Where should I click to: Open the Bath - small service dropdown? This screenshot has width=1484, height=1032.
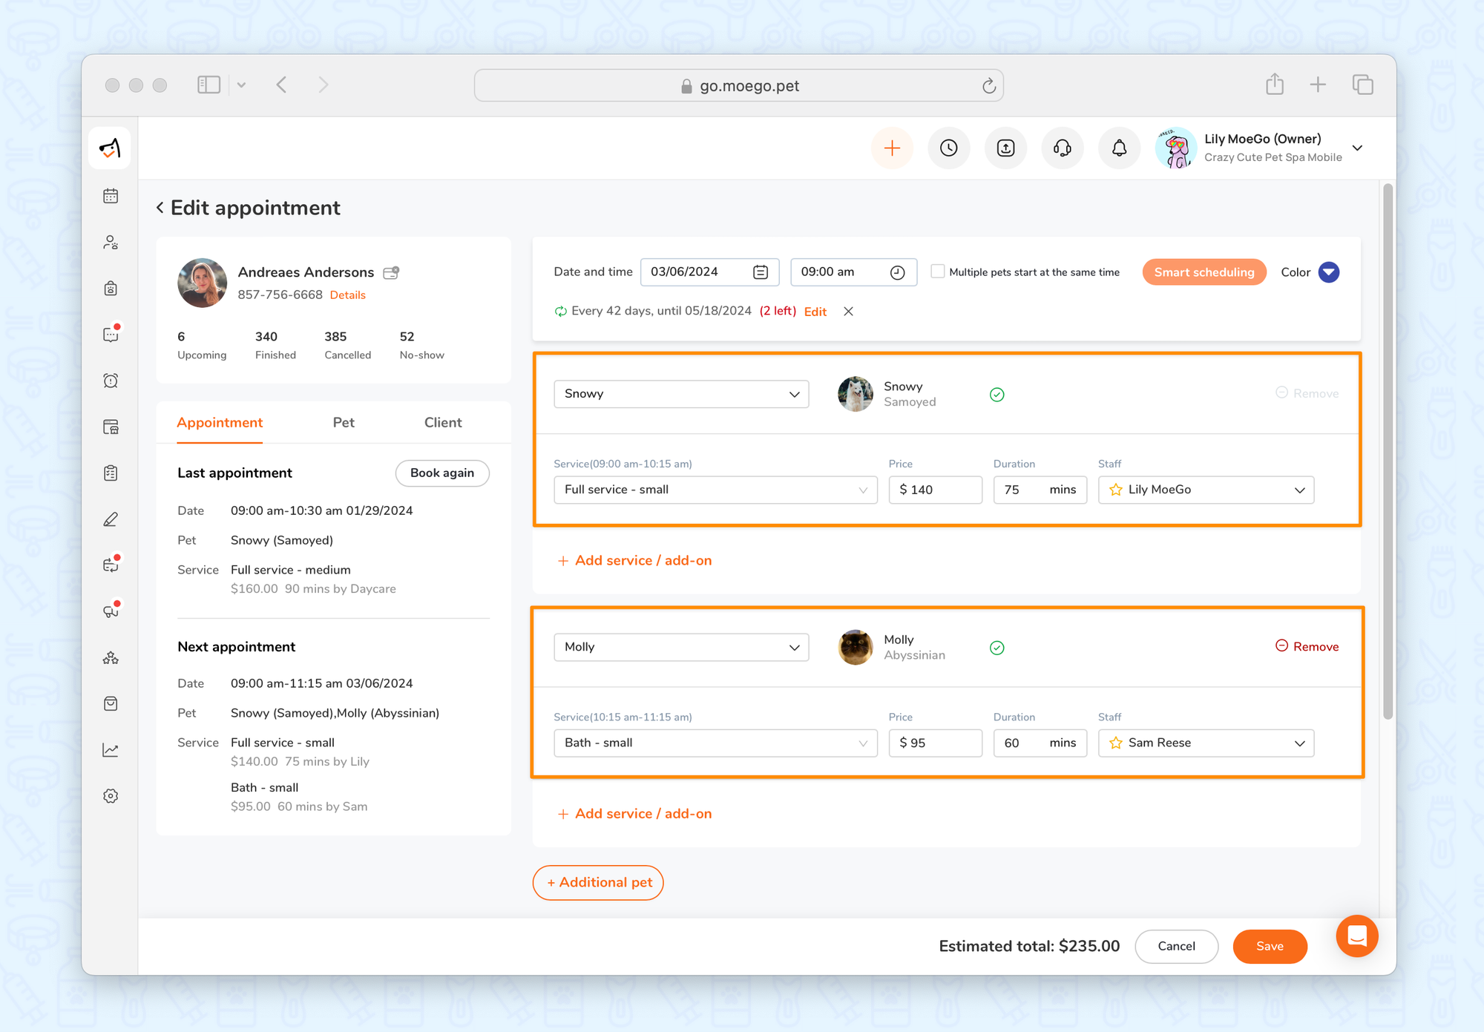click(x=715, y=743)
